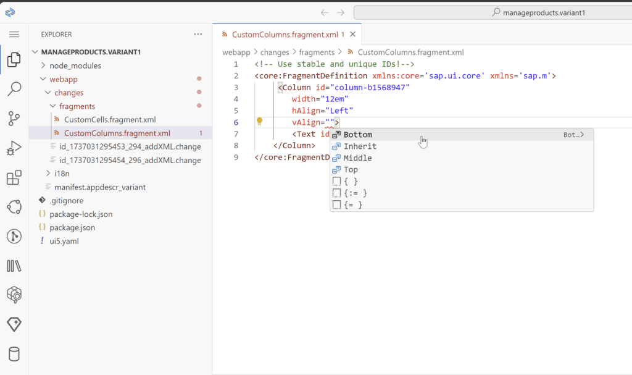The height and width of the screenshot is (375, 632).
Task: Open manifest.appdescr_variant file
Action: pos(100,187)
